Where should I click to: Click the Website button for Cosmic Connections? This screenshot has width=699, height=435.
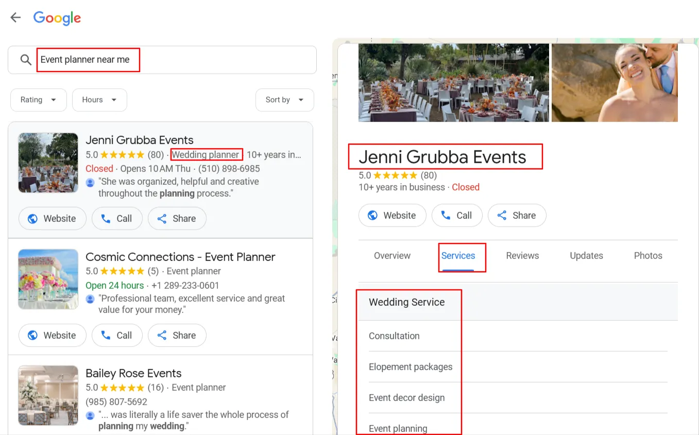52,335
